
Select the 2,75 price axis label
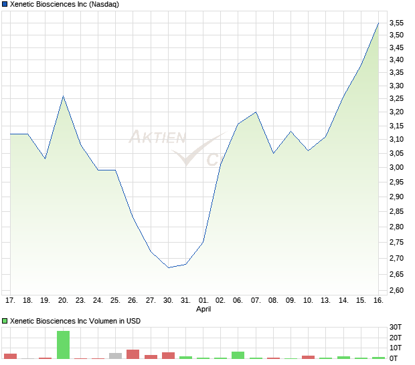(x=396, y=242)
